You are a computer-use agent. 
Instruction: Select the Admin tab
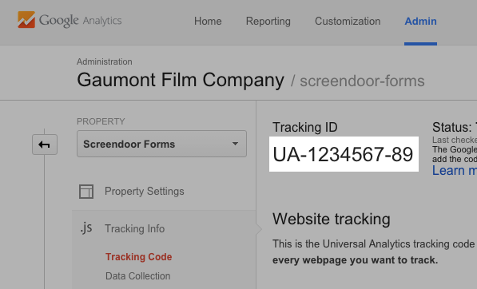420,22
